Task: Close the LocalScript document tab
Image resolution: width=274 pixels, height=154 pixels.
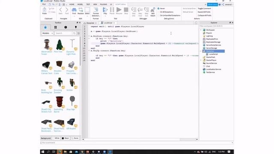Action: coord(114,23)
